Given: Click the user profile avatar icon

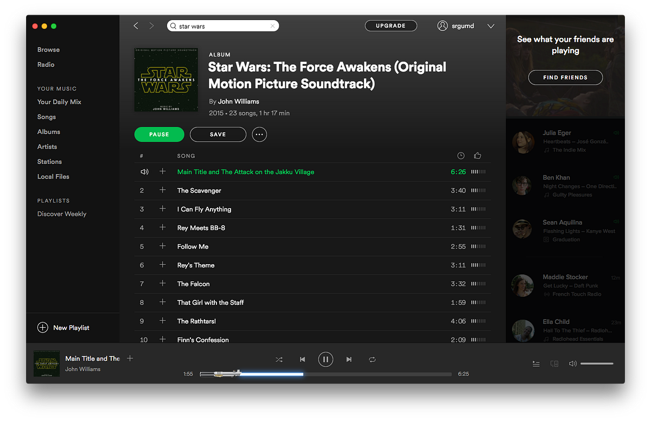Looking at the screenshot, I should [443, 25].
